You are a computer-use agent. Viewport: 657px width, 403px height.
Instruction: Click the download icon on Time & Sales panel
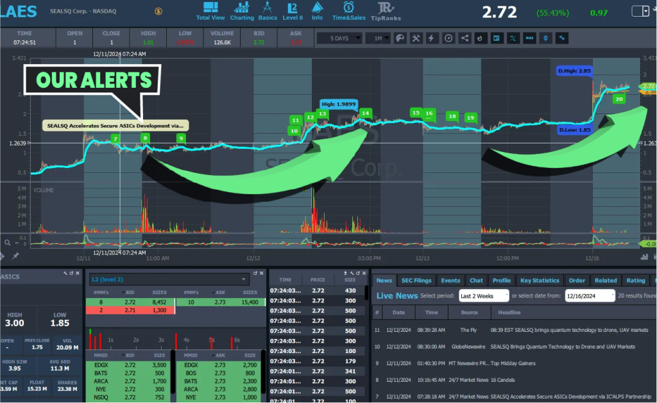pos(345,274)
